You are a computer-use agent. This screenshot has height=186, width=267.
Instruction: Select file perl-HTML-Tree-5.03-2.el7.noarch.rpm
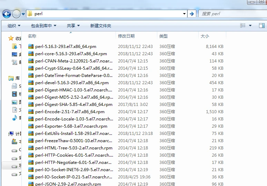pos(74,148)
